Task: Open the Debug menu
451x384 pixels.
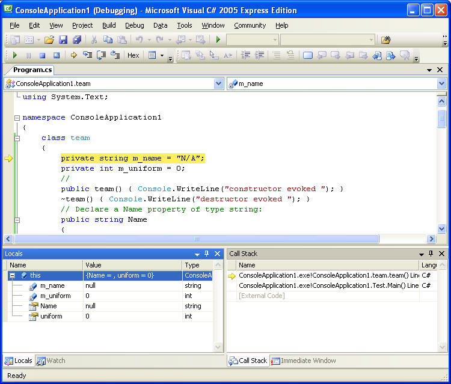Action: tap(134, 25)
